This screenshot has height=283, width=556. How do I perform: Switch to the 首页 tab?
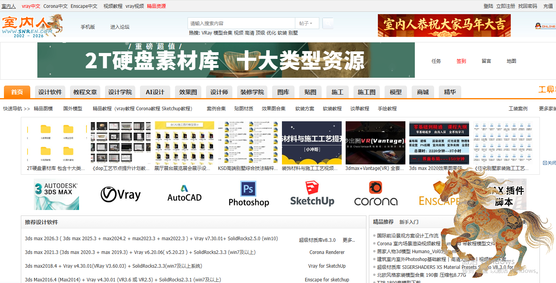pos(17,92)
